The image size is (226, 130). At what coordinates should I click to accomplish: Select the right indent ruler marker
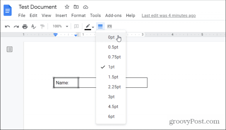coord(76,35)
